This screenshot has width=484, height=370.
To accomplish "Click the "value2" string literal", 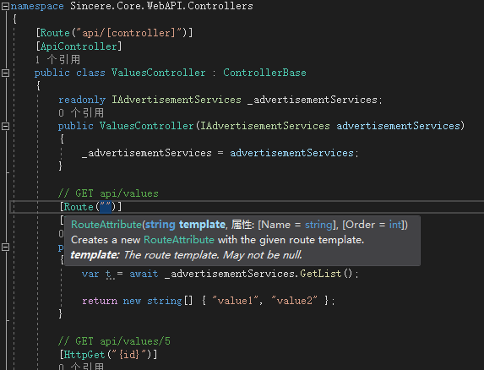I will (x=294, y=301).
